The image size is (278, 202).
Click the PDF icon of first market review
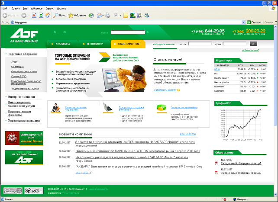217,164
